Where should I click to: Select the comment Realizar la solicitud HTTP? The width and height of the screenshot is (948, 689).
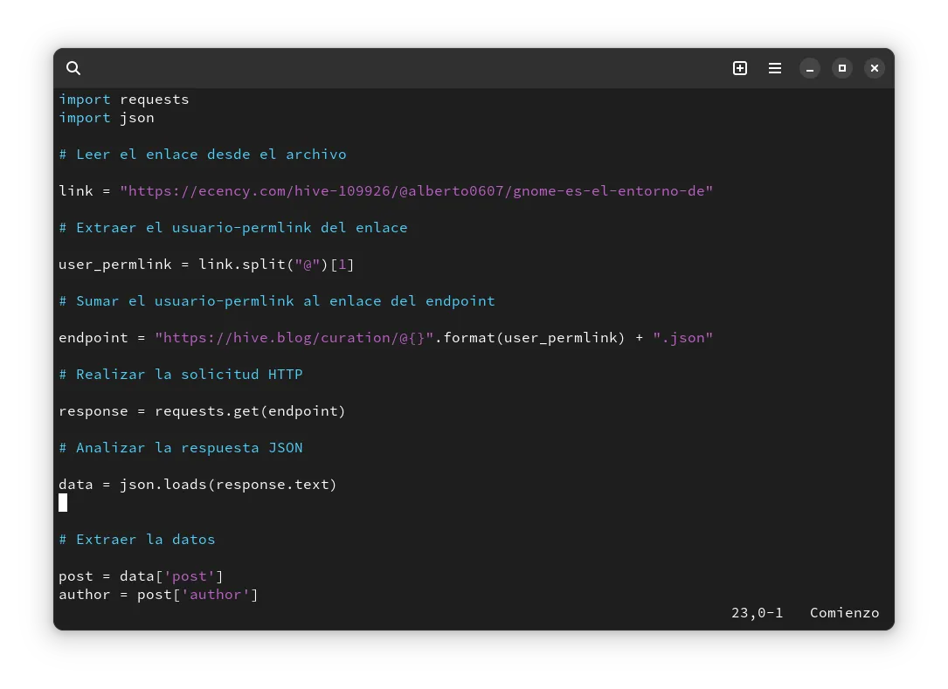coord(181,374)
